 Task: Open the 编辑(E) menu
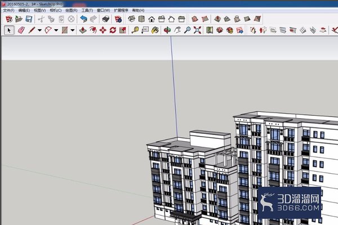(24, 10)
